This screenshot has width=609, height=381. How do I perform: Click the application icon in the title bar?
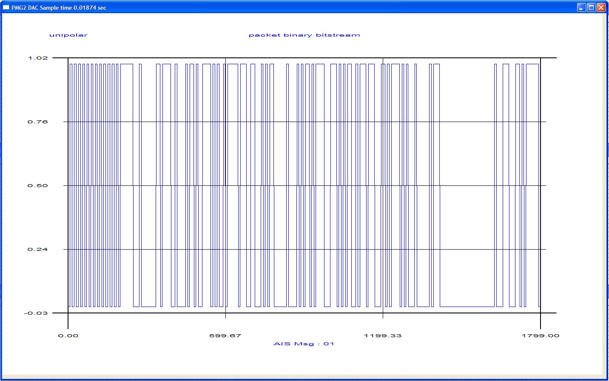point(6,8)
